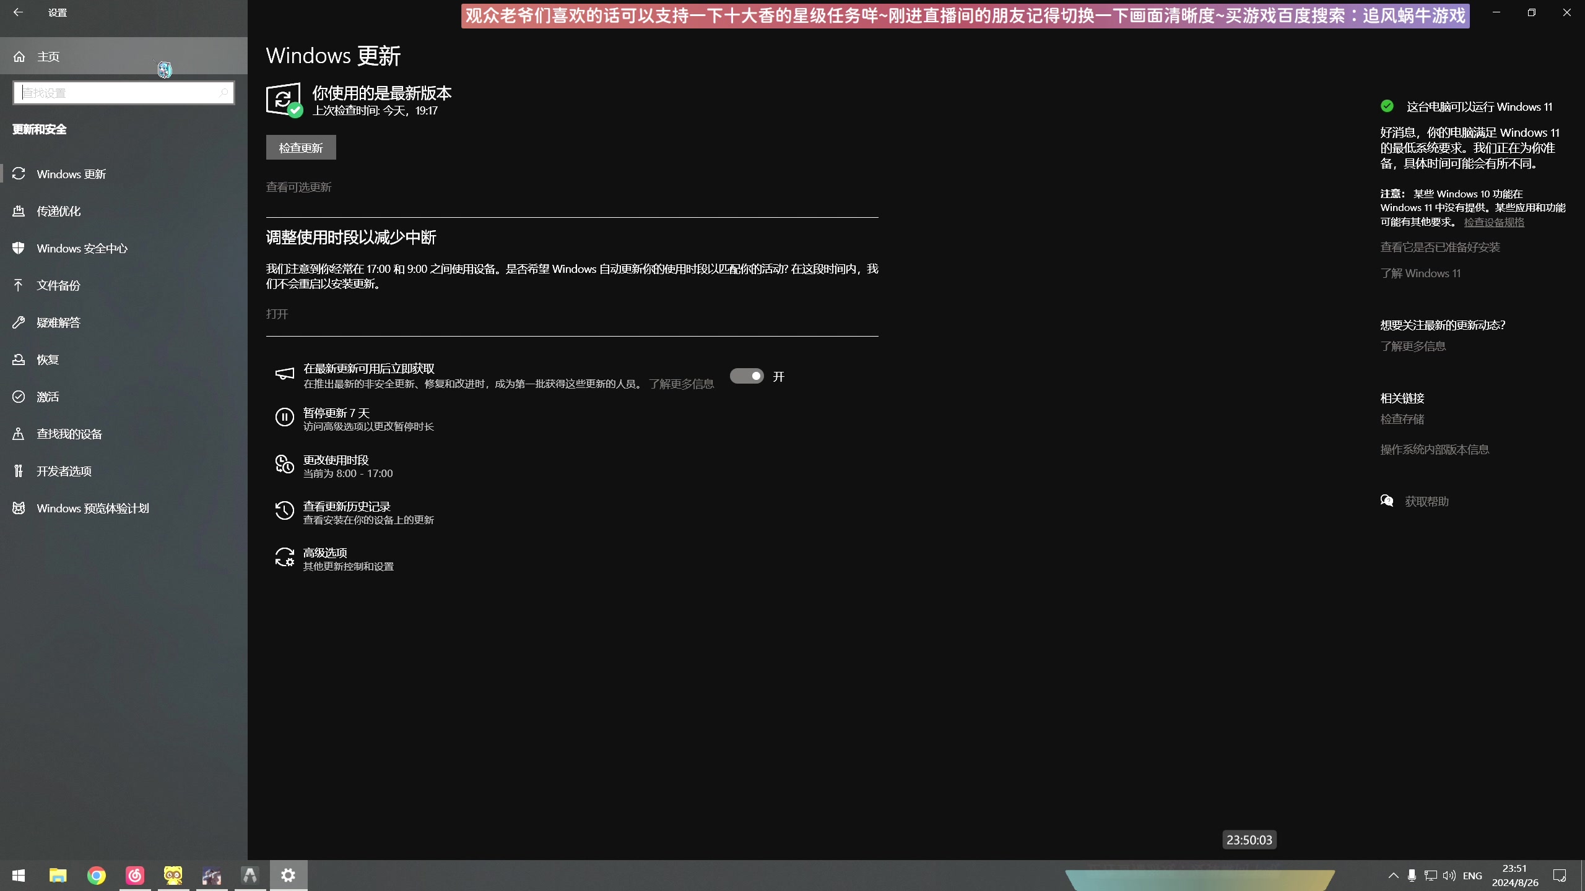Click the history icon for update records

[x=284, y=510]
